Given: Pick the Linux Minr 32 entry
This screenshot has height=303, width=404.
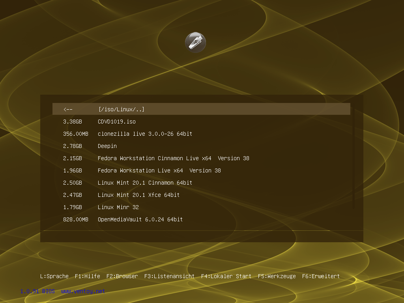Looking at the screenshot, I should point(201,207).
